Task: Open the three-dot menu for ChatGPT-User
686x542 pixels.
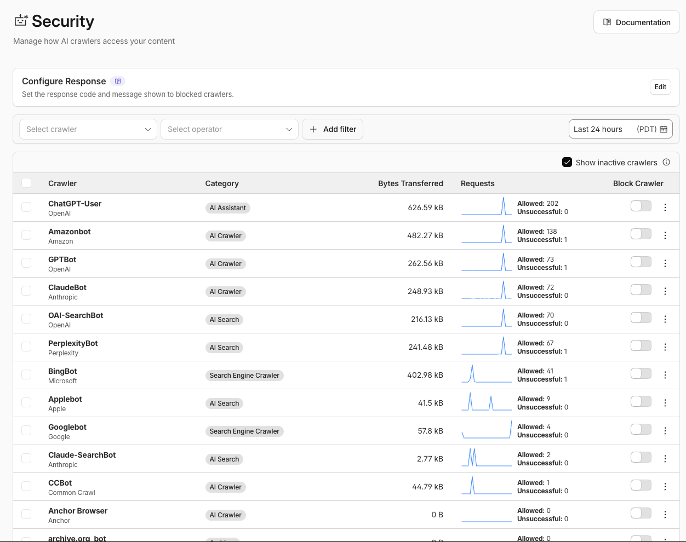Action: [x=665, y=207]
